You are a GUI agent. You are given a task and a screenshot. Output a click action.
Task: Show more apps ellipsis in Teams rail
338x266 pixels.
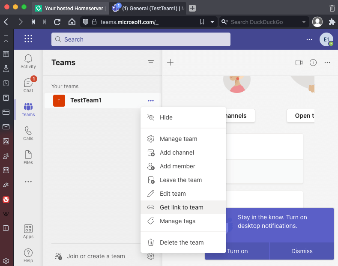tap(28, 182)
